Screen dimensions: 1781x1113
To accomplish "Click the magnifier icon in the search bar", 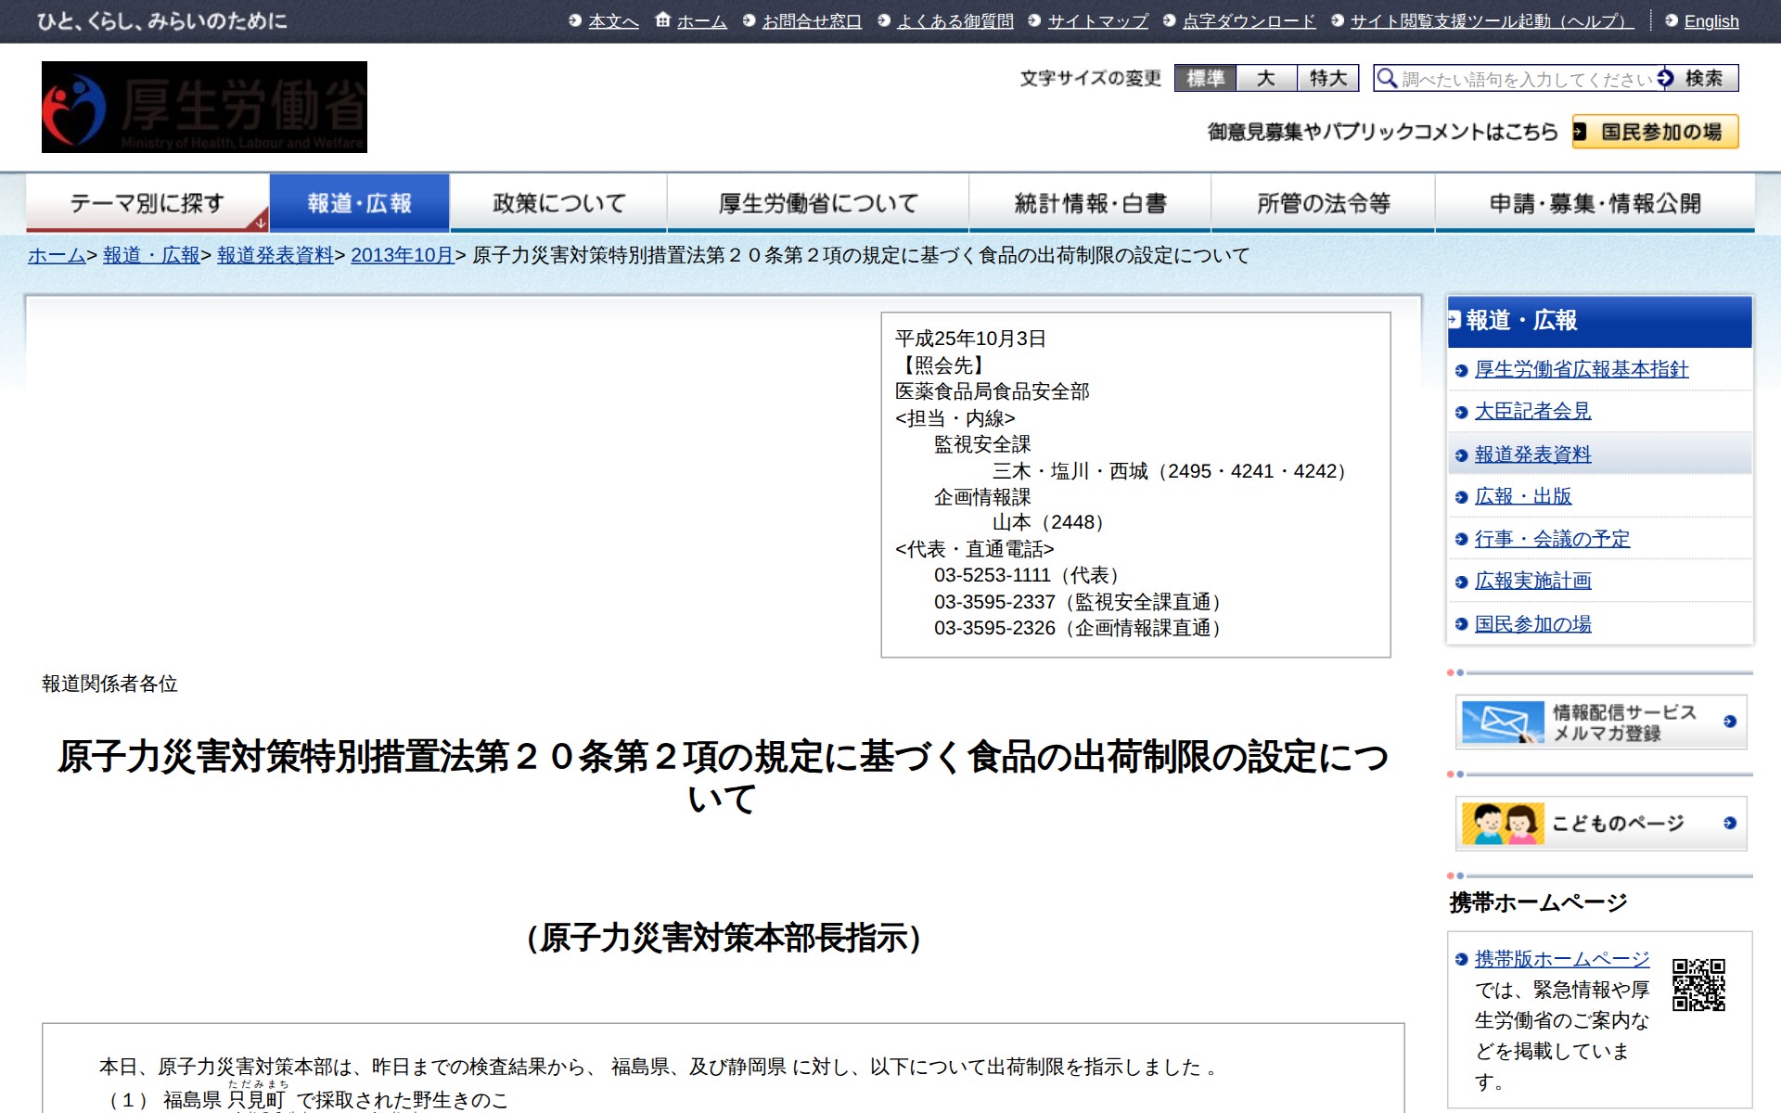I will click(x=1388, y=78).
